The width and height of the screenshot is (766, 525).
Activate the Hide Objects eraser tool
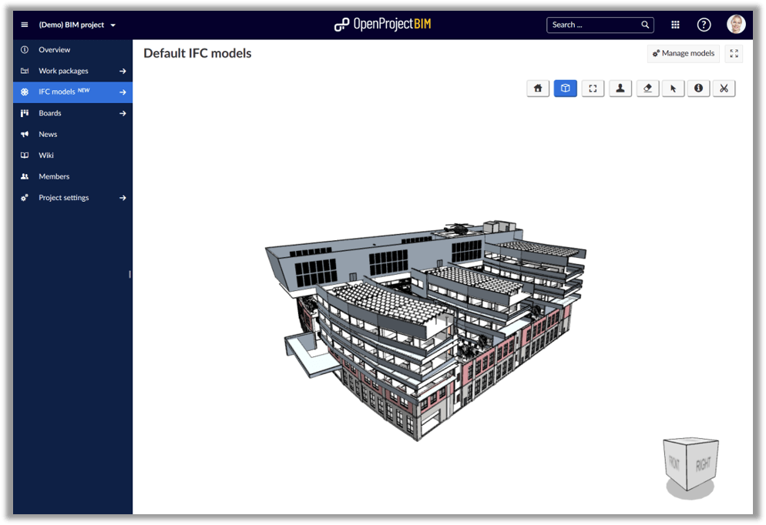(x=647, y=88)
